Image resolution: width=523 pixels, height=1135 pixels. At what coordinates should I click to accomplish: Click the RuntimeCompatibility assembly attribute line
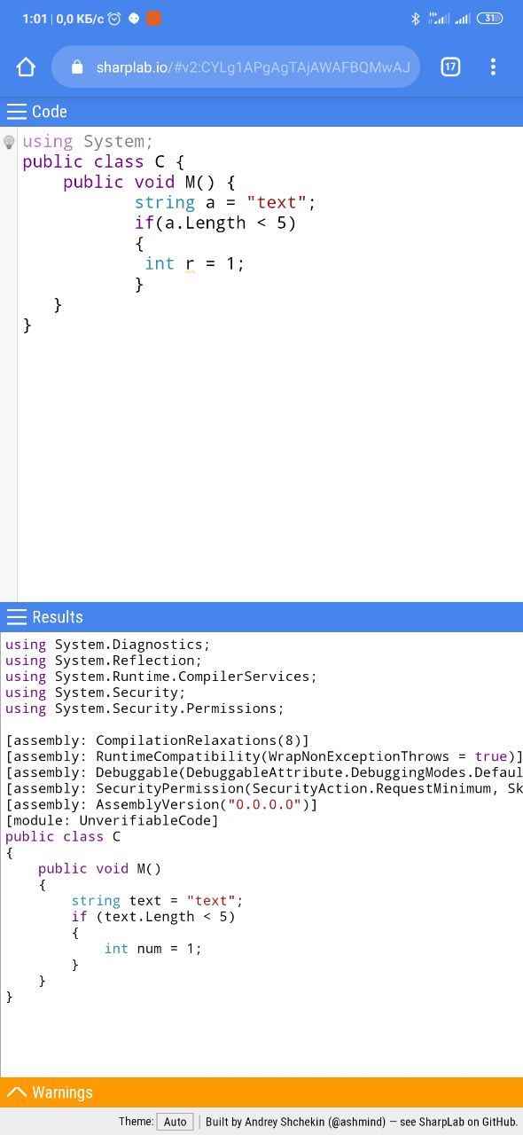264,756
